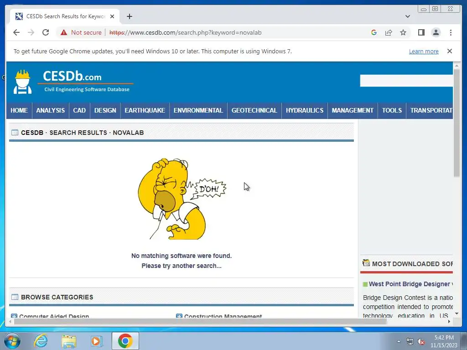Image resolution: width=467 pixels, height=350 pixels.
Task: Click 'Please try another search...' text
Action: tap(182, 266)
